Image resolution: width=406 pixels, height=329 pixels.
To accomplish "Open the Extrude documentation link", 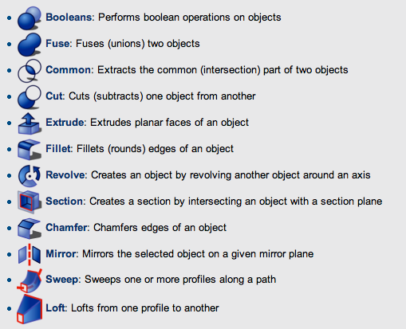I will [x=65, y=123].
